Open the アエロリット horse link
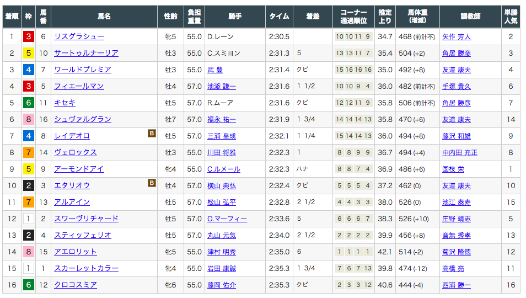Viewport: 526px width, 298px height. point(76,252)
